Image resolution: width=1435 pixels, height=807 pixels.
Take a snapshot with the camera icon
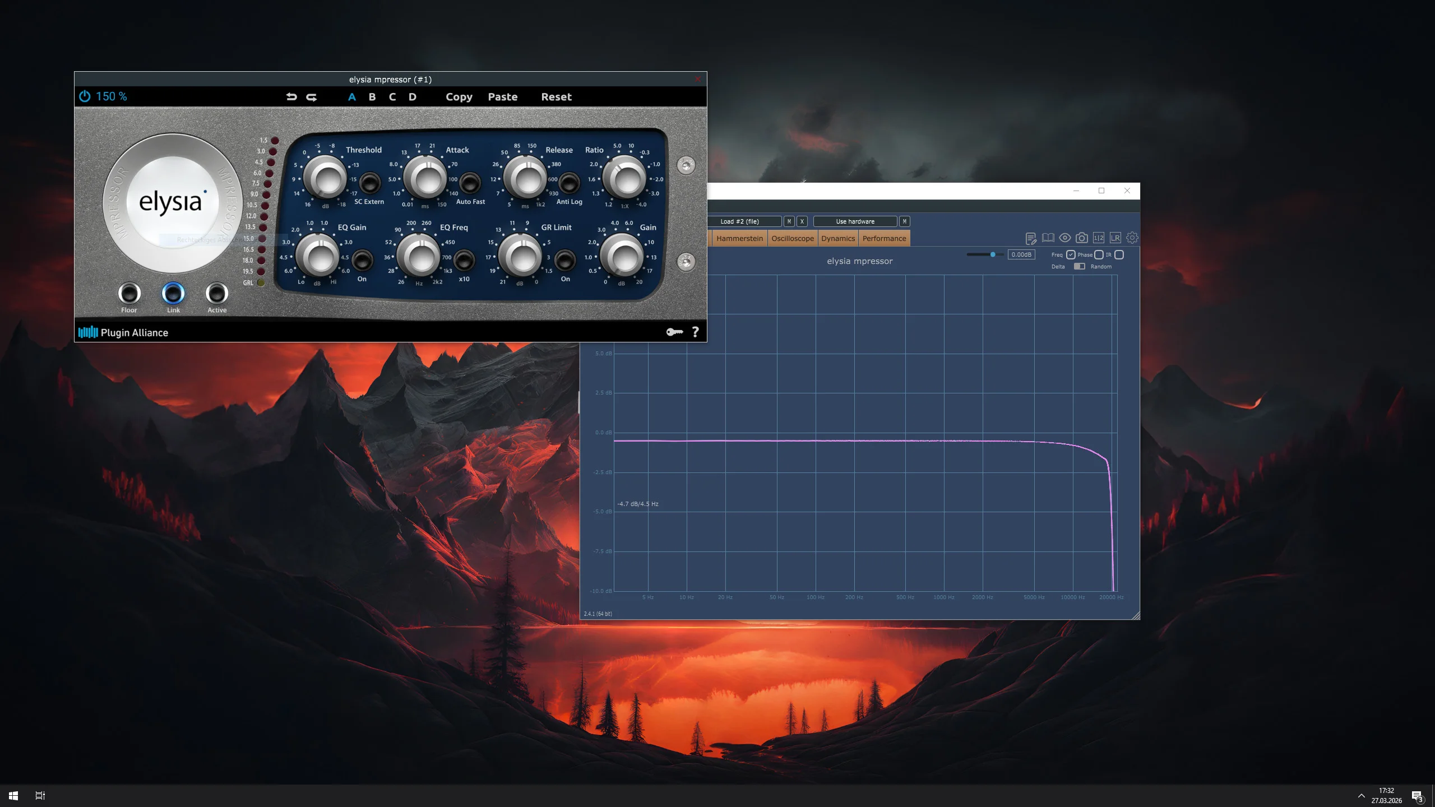click(x=1081, y=238)
